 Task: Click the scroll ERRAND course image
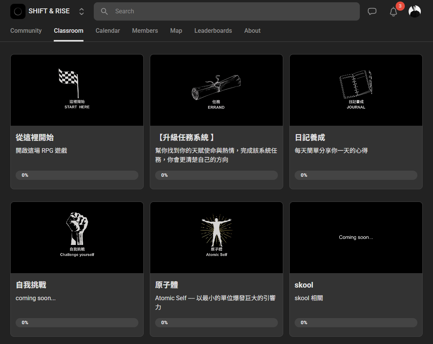click(x=216, y=90)
